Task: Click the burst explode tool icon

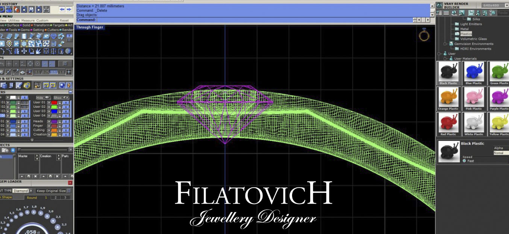Action: point(39,51)
